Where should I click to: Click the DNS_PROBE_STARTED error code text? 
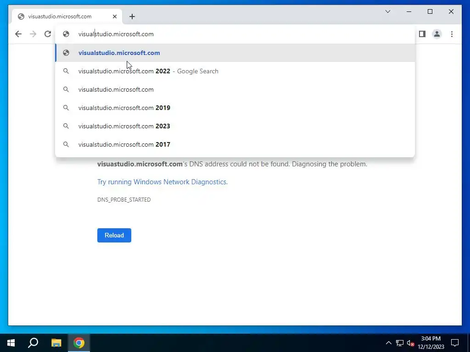[124, 200]
